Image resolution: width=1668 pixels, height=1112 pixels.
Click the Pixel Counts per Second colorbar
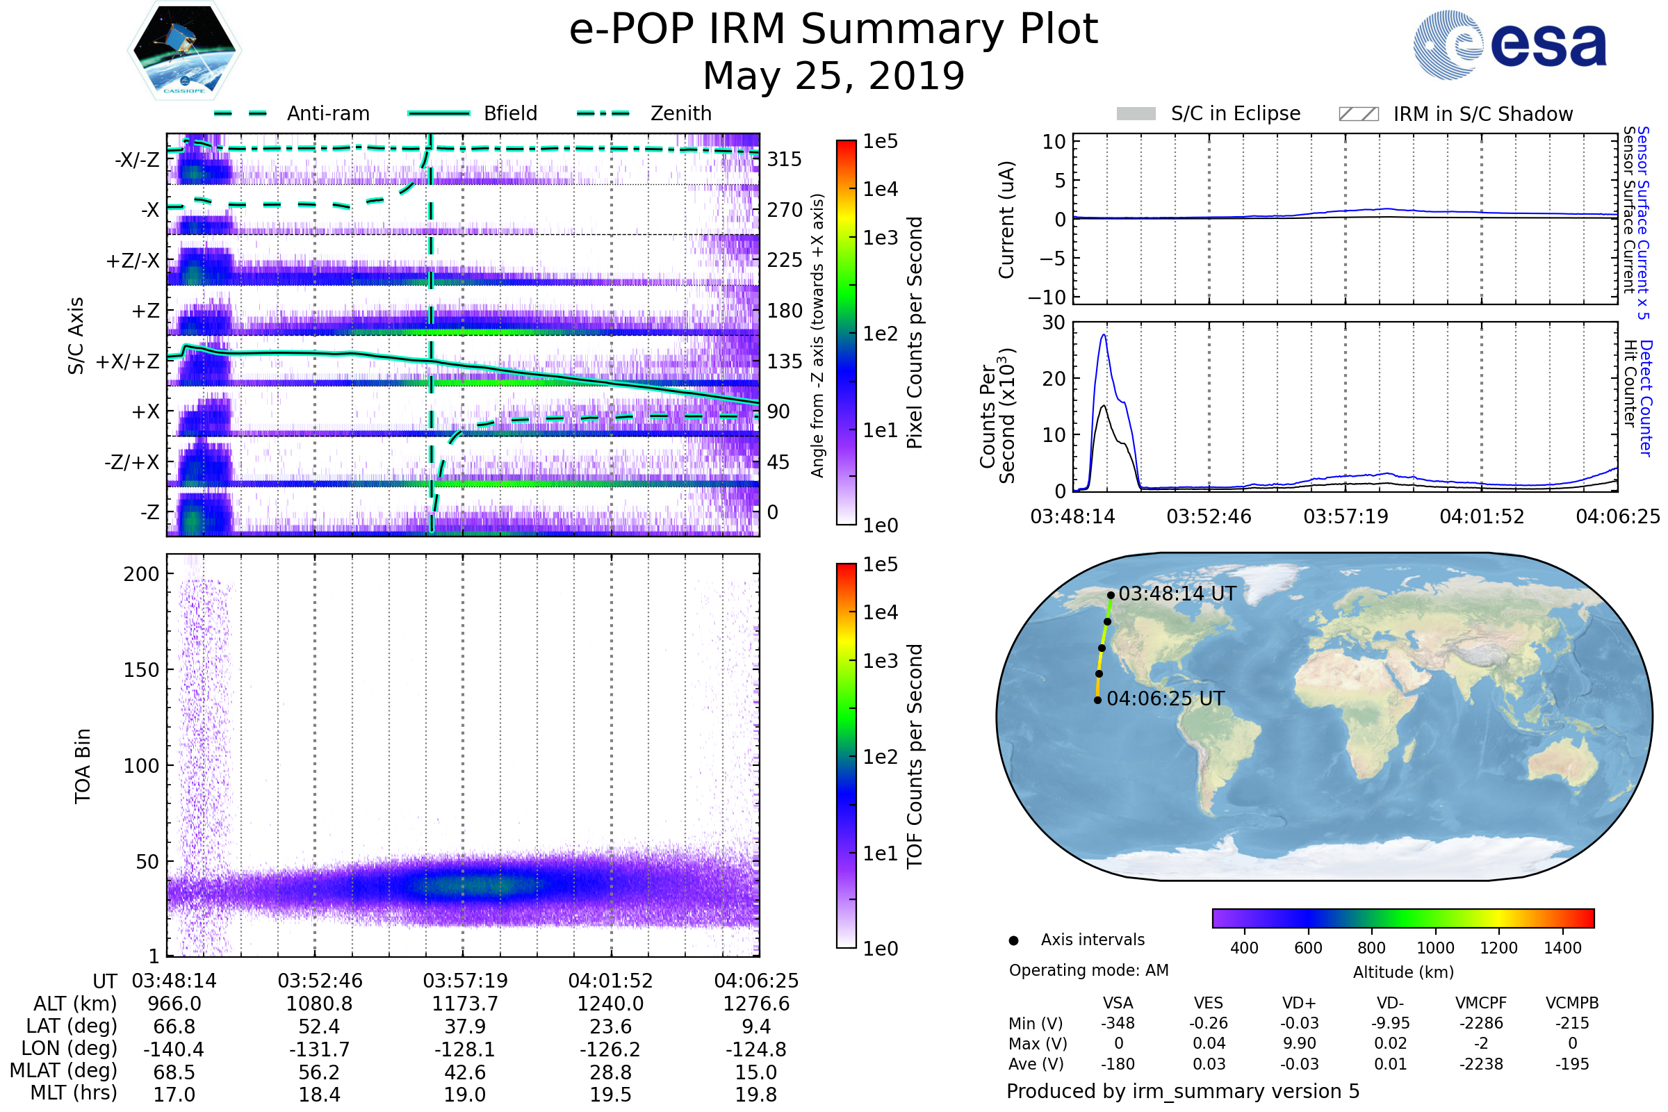pyautogui.click(x=846, y=333)
